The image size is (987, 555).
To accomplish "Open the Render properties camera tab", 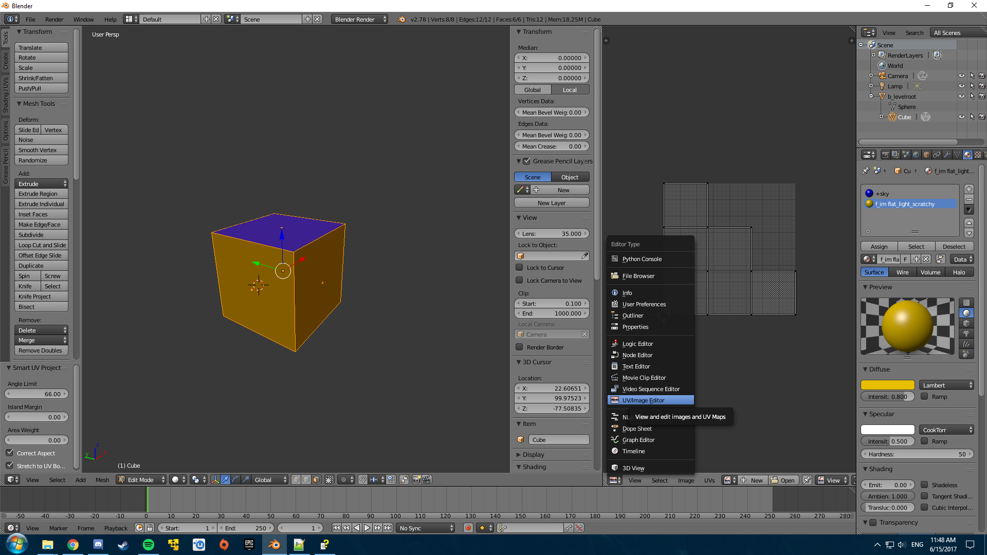I will tap(885, 155).
